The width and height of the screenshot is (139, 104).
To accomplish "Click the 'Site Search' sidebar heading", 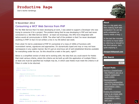I will [109, 57].
